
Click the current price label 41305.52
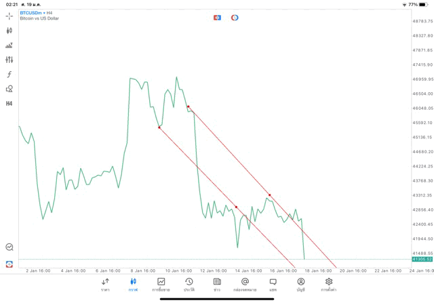point(421,260)
